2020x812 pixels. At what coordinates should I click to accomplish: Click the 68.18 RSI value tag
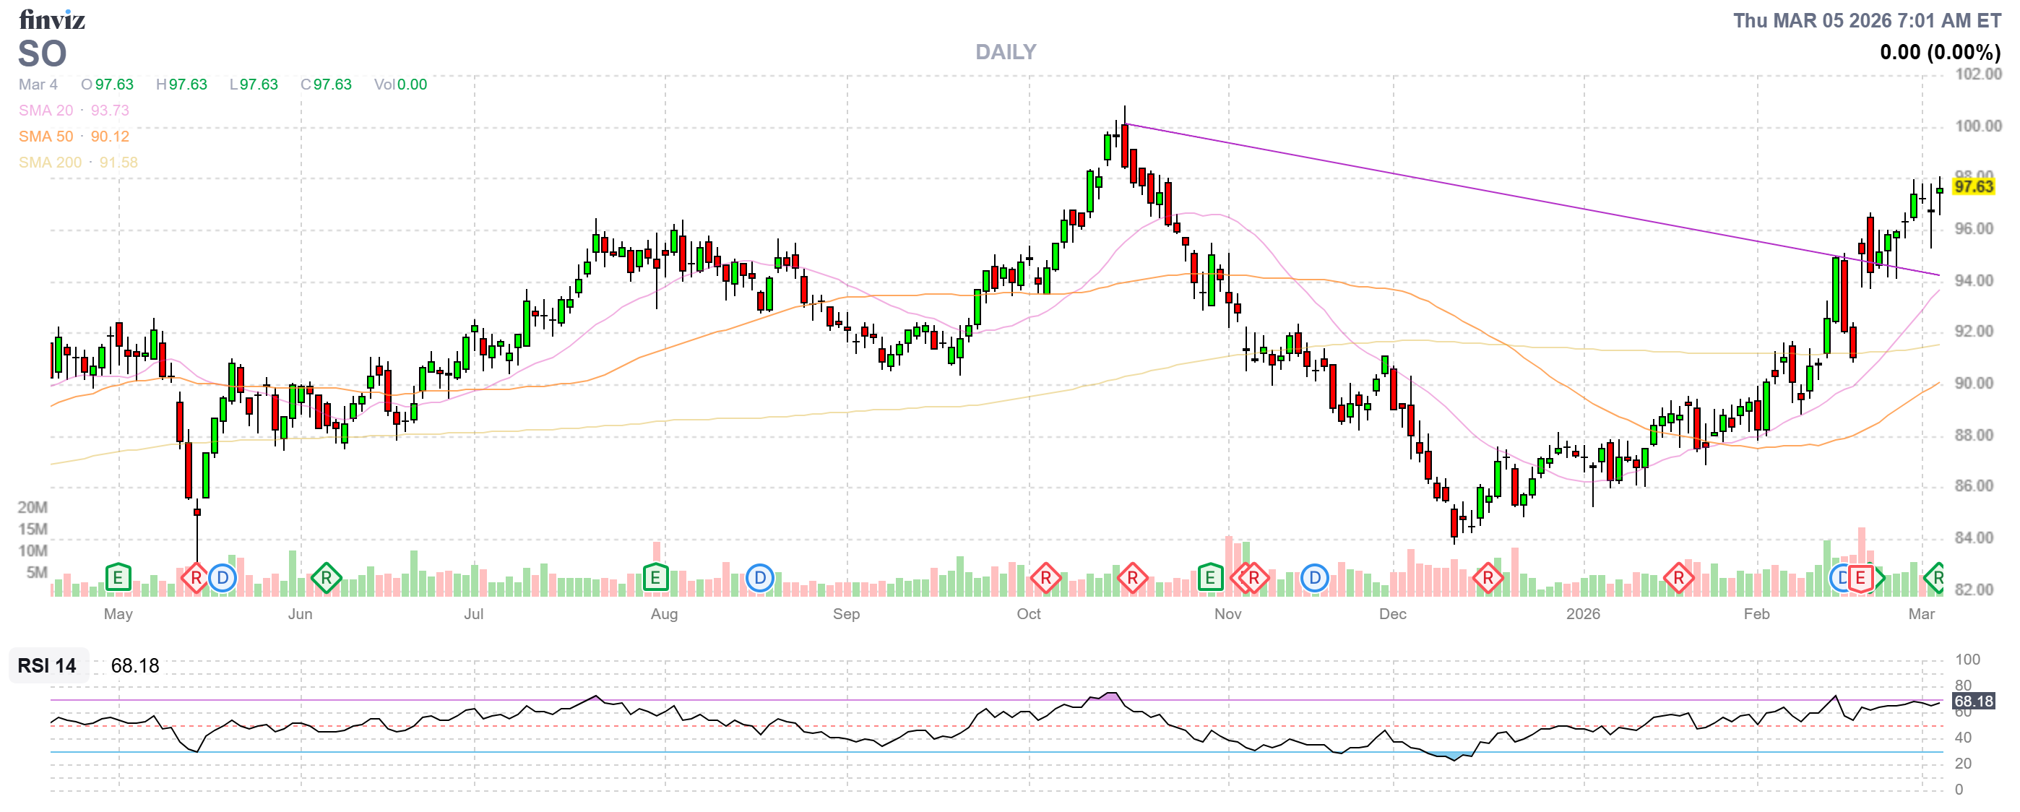1973,701
